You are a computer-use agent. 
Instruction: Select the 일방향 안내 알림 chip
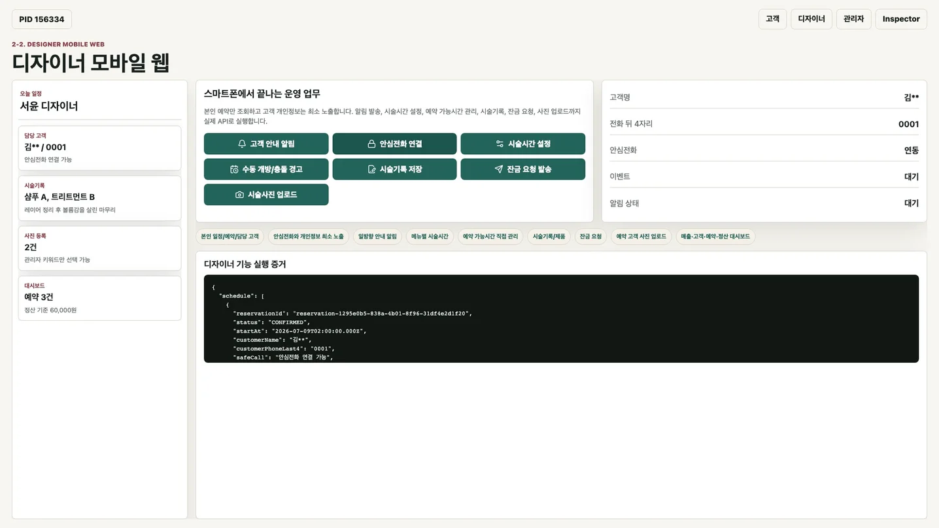(x=377, y=237)
